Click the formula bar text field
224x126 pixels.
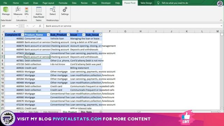(132, 26)
